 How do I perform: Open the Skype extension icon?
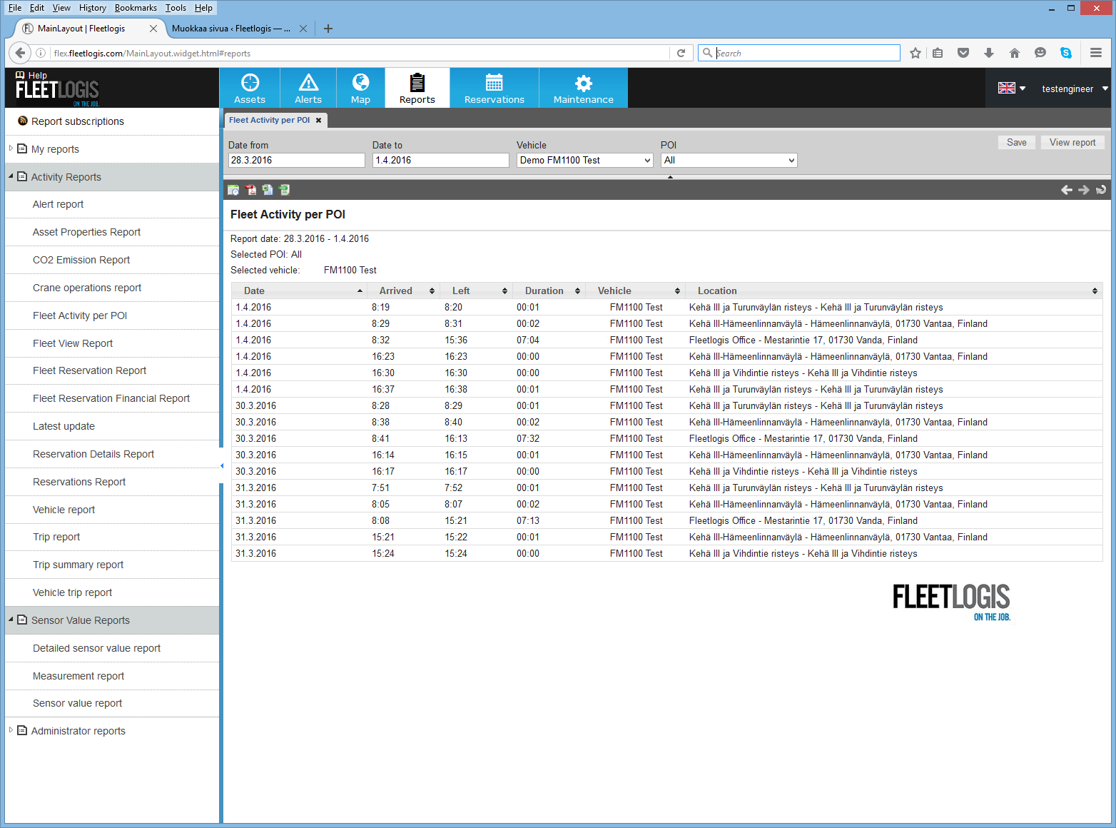pyautogui.click(x=1066, y=53)
